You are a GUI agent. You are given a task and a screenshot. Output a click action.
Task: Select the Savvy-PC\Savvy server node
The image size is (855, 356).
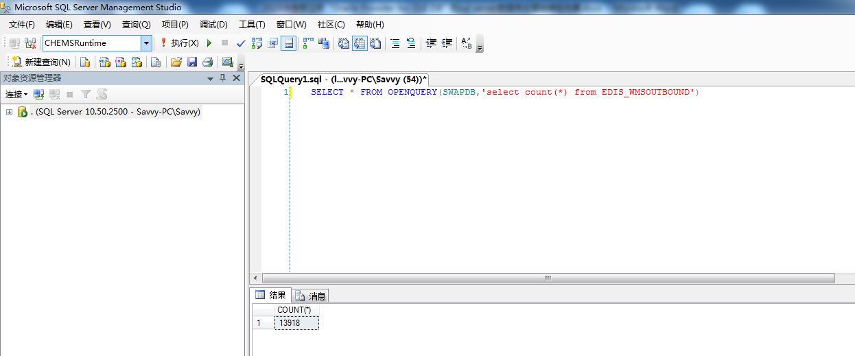click(x=115, y=112)
